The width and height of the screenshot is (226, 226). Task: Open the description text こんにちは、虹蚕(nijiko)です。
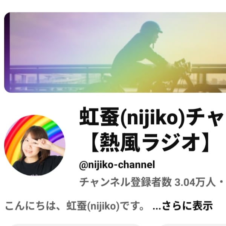74,206
